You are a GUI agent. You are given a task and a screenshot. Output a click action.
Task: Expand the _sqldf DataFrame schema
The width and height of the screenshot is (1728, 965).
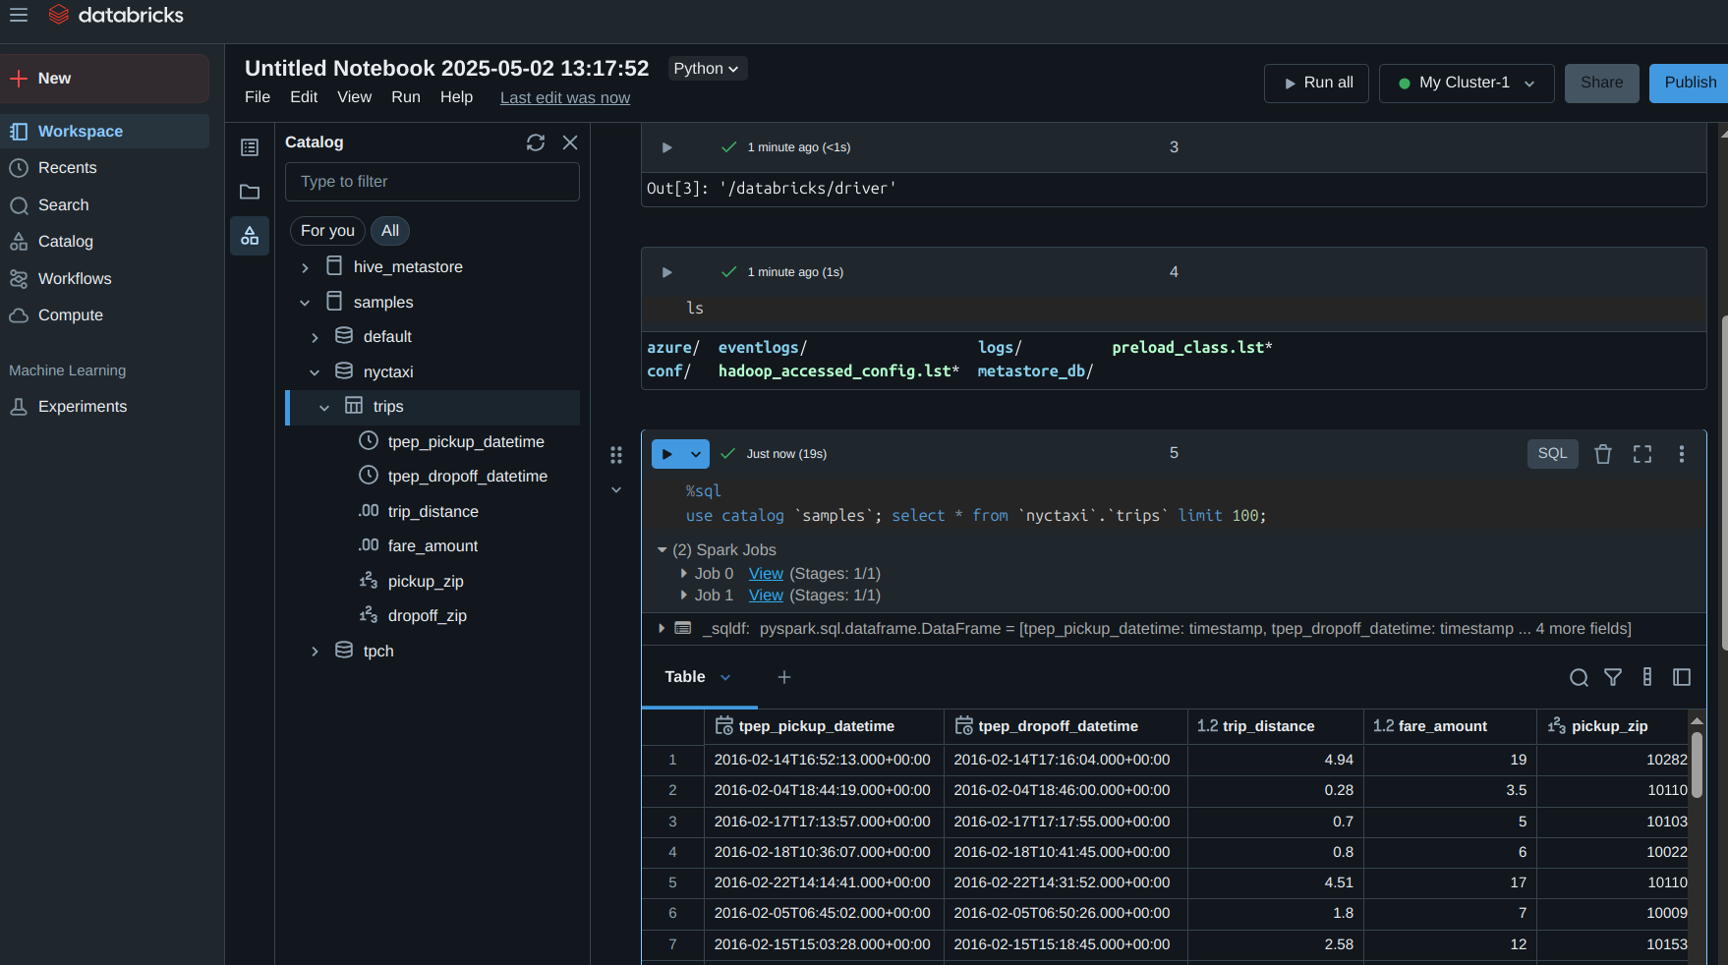pyautogui.click(x=662, y=629)
